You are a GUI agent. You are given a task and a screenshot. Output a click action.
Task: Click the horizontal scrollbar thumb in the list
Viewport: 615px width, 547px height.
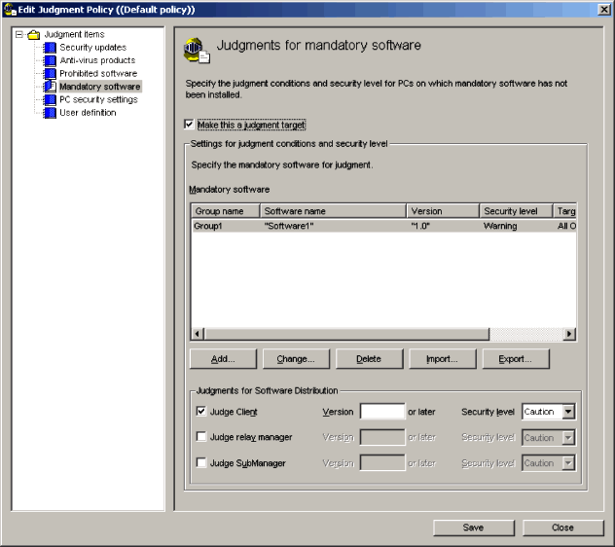coord(346,334)
